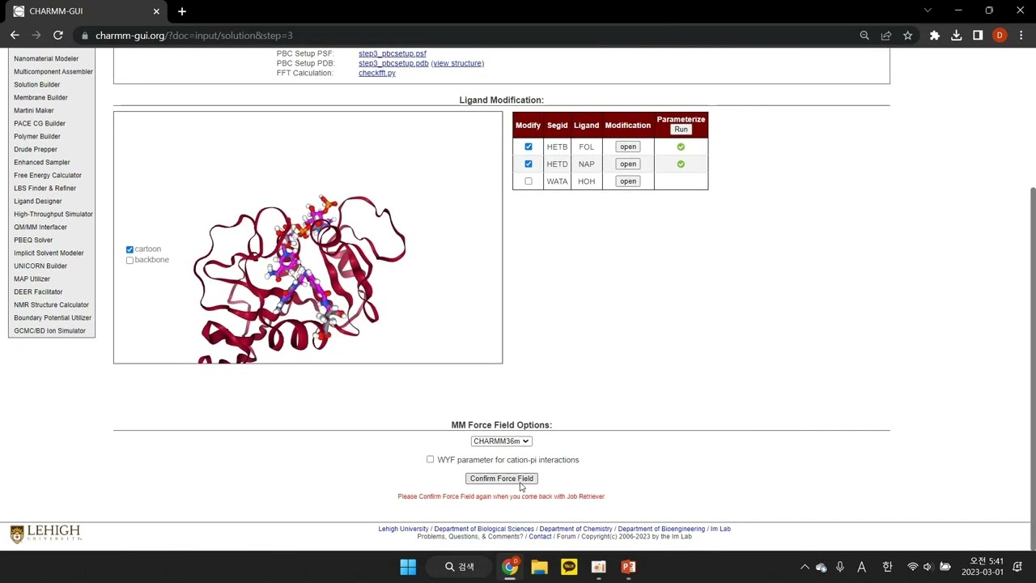Image resolution: width=1036 pixels, height=583 pixels.
Task: Enable WYF parameter for cation-pi interactions
Action: 430,459
